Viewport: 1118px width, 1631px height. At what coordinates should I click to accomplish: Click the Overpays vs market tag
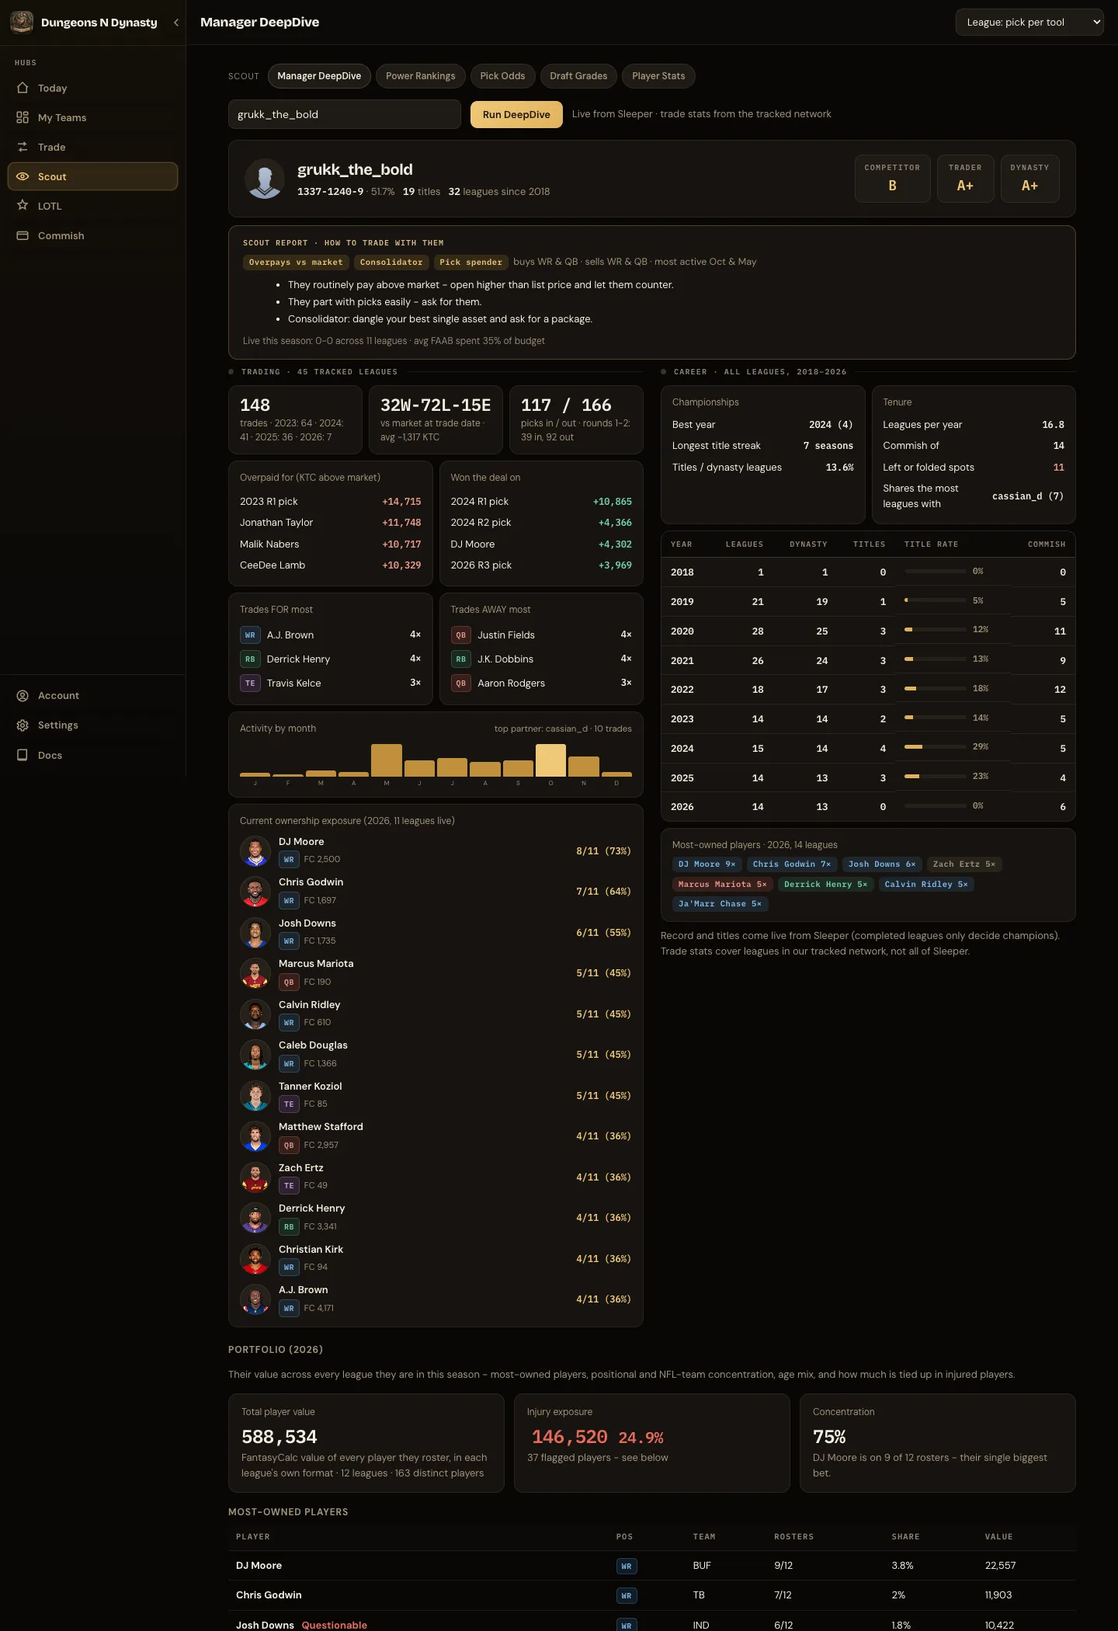296,263
